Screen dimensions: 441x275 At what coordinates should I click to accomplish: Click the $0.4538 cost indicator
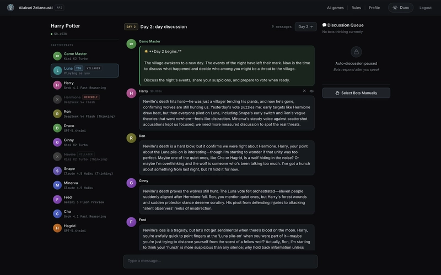pos(60,34)
